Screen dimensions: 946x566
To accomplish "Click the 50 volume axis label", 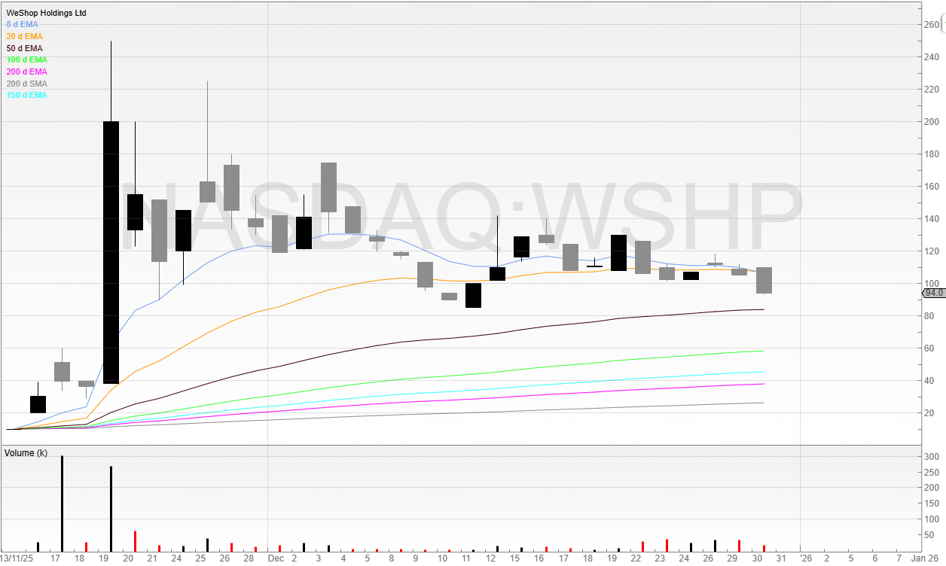I will 930,535.
